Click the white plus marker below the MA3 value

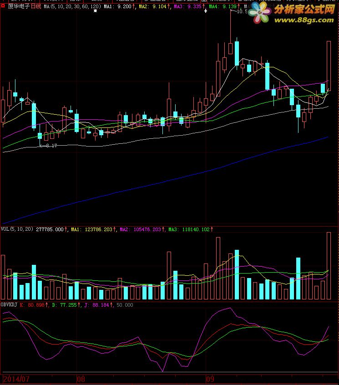[206, 11]
